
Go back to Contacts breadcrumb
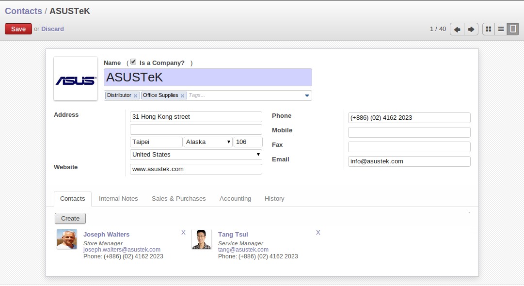[23, 11]
